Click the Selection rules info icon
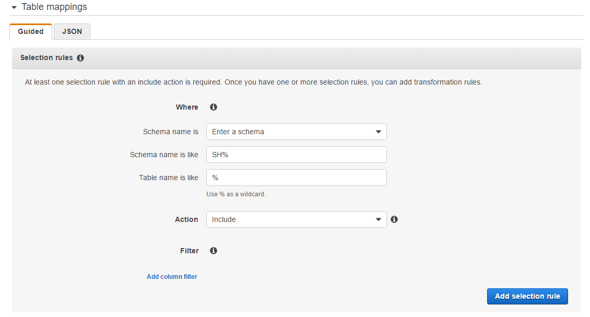 [x=80, y=57]
